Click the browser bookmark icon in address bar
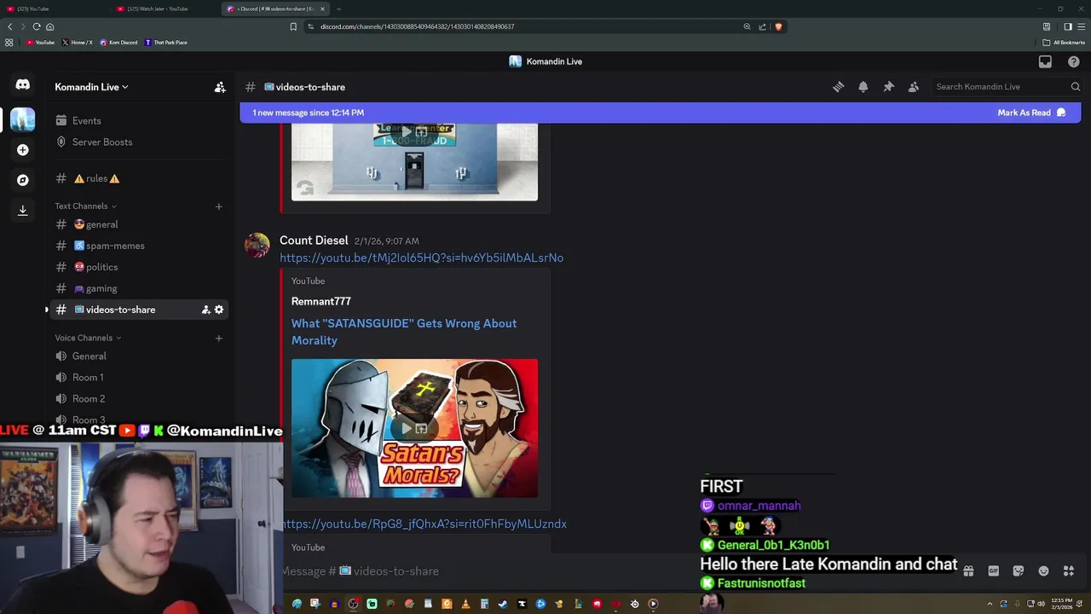 pos(293,26)
